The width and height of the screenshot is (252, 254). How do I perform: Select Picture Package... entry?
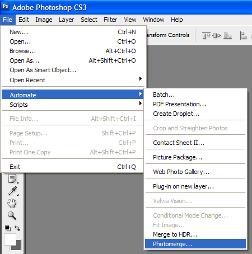pyautogui.click(x=195, y=157)
